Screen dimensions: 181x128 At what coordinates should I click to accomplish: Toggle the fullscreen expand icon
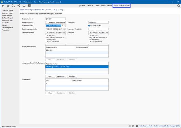(14, 6)
